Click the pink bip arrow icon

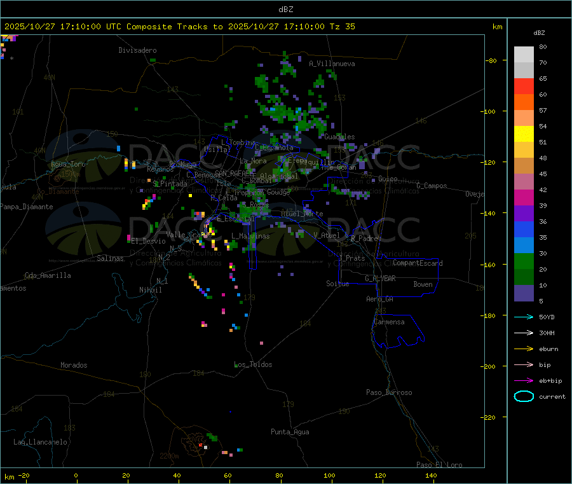(524, 364)
